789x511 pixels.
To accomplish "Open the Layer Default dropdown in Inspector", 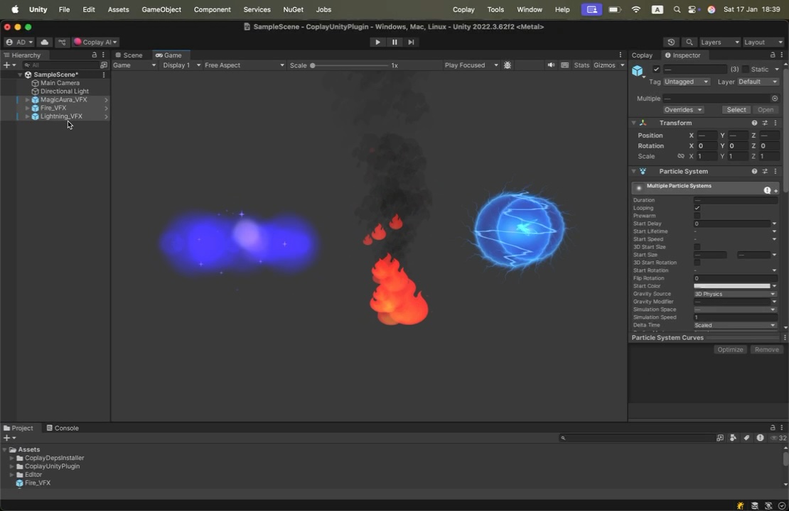I will (x=757, y=82).
